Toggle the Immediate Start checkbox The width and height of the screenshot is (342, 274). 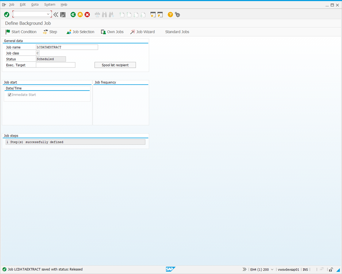tap(9, 94)
